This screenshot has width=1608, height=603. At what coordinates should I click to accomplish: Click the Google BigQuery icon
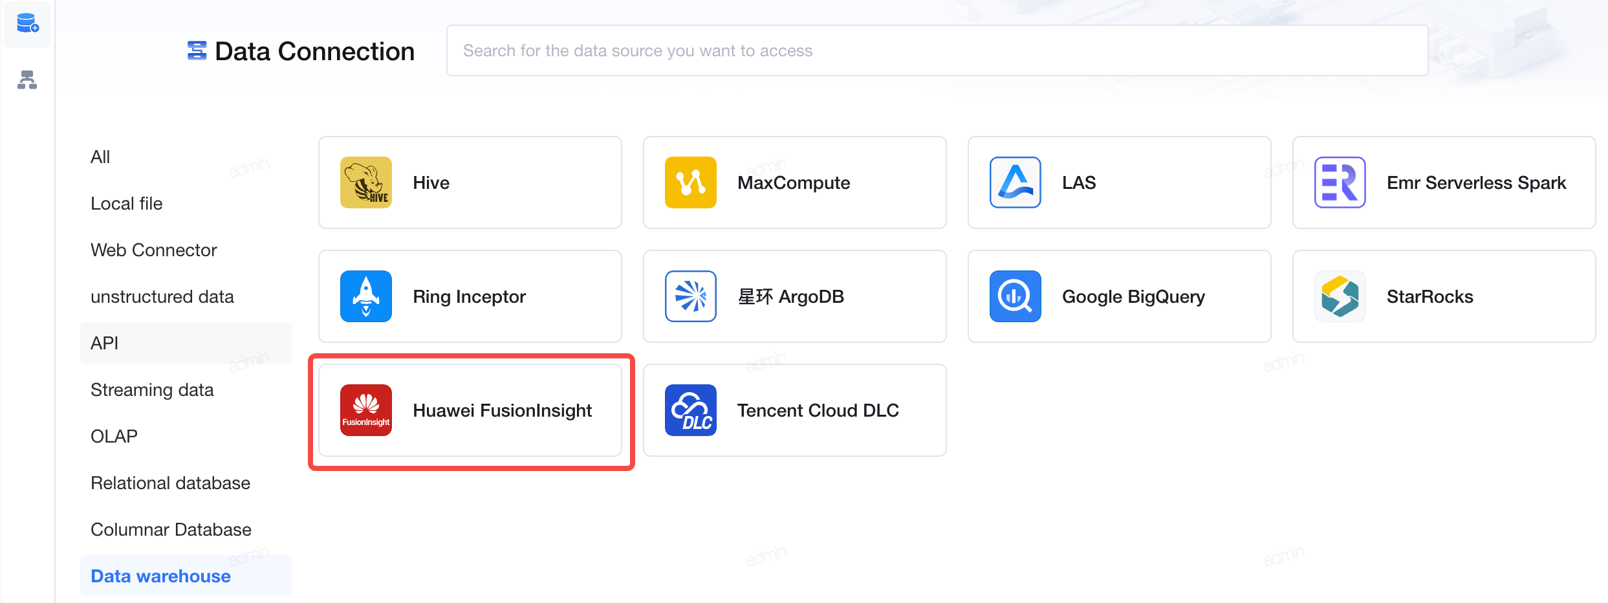click(x=1016, y=296)
